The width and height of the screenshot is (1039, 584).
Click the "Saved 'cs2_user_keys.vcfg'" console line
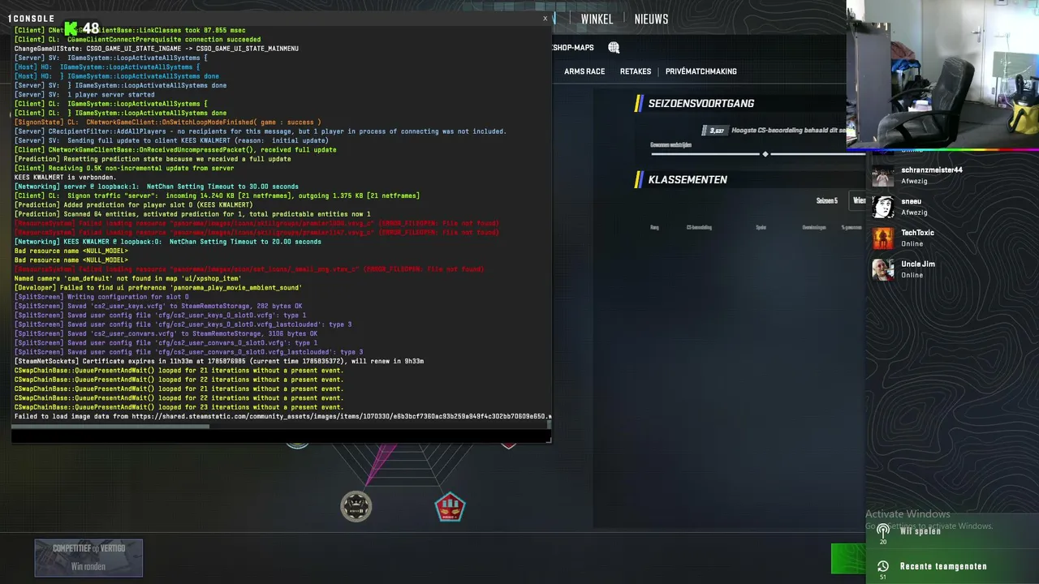click(x=158, y=306)
